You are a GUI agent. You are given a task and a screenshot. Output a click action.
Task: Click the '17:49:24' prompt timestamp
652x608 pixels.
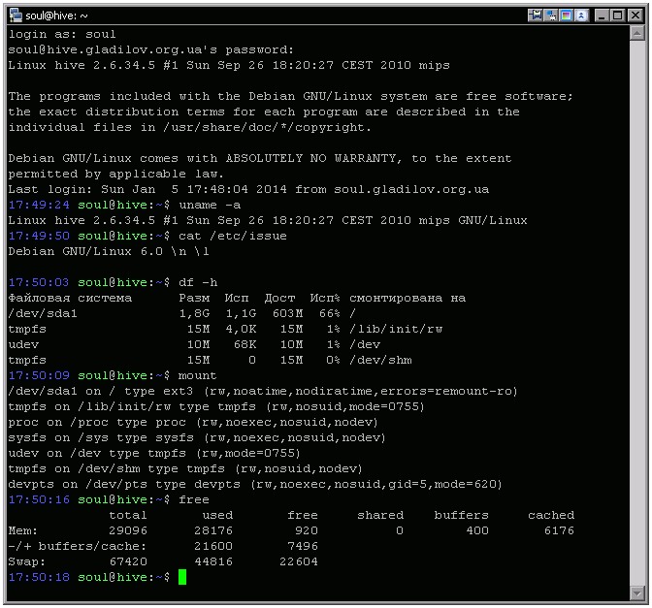pyautogui.click(x=39, y=205)
